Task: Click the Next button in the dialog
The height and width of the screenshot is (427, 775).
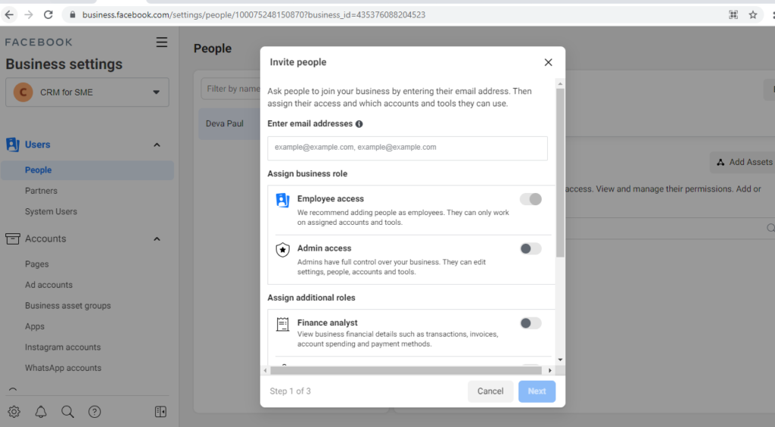Action: click(x=537, y=391)
